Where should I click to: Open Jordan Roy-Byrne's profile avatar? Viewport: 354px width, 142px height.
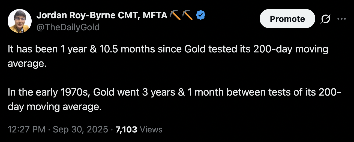(19, 21)
